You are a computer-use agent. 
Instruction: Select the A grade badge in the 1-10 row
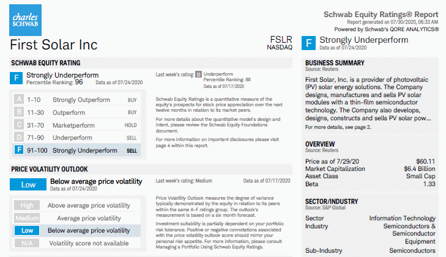19,100
